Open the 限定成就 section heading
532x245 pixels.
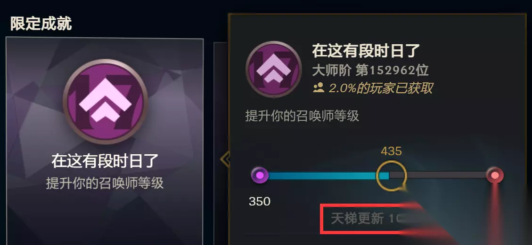41,24
